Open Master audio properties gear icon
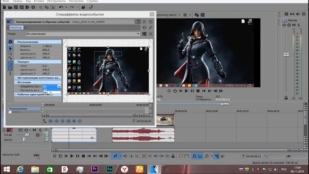 286,14
